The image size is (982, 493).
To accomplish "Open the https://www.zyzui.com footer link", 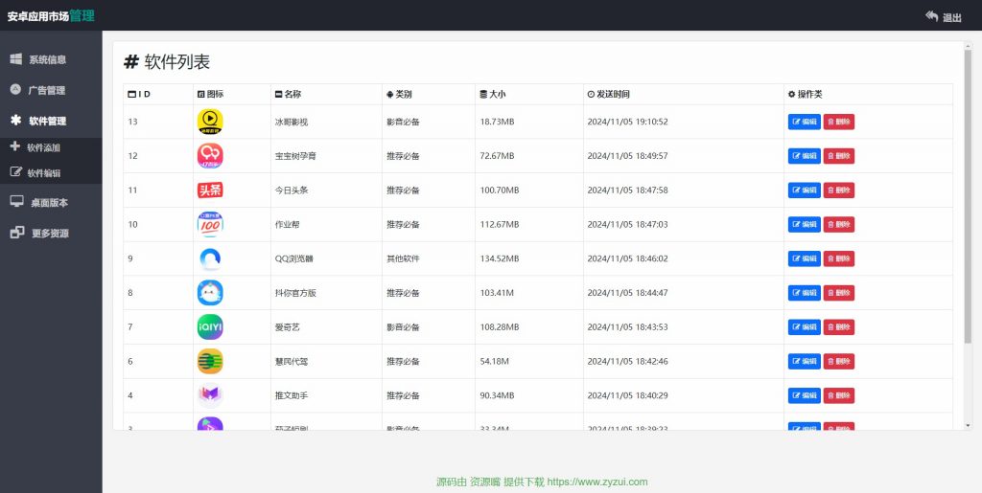I will tap(597, 482).
